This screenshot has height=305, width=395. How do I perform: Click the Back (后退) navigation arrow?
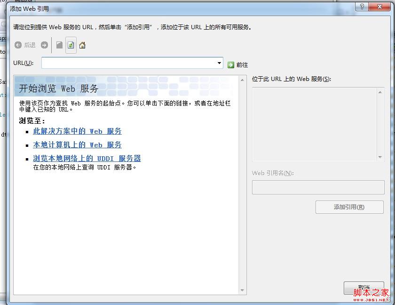coord(18,45)
